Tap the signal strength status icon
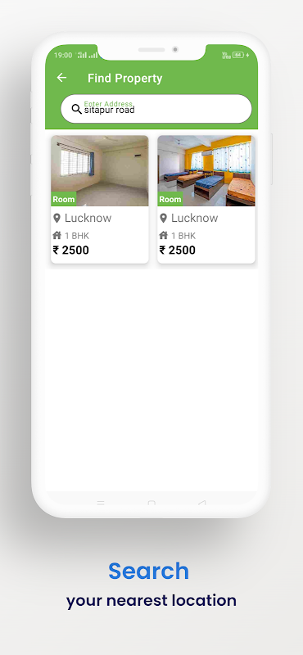This screenshot has height=655, width=303. [x=88, y=55]
